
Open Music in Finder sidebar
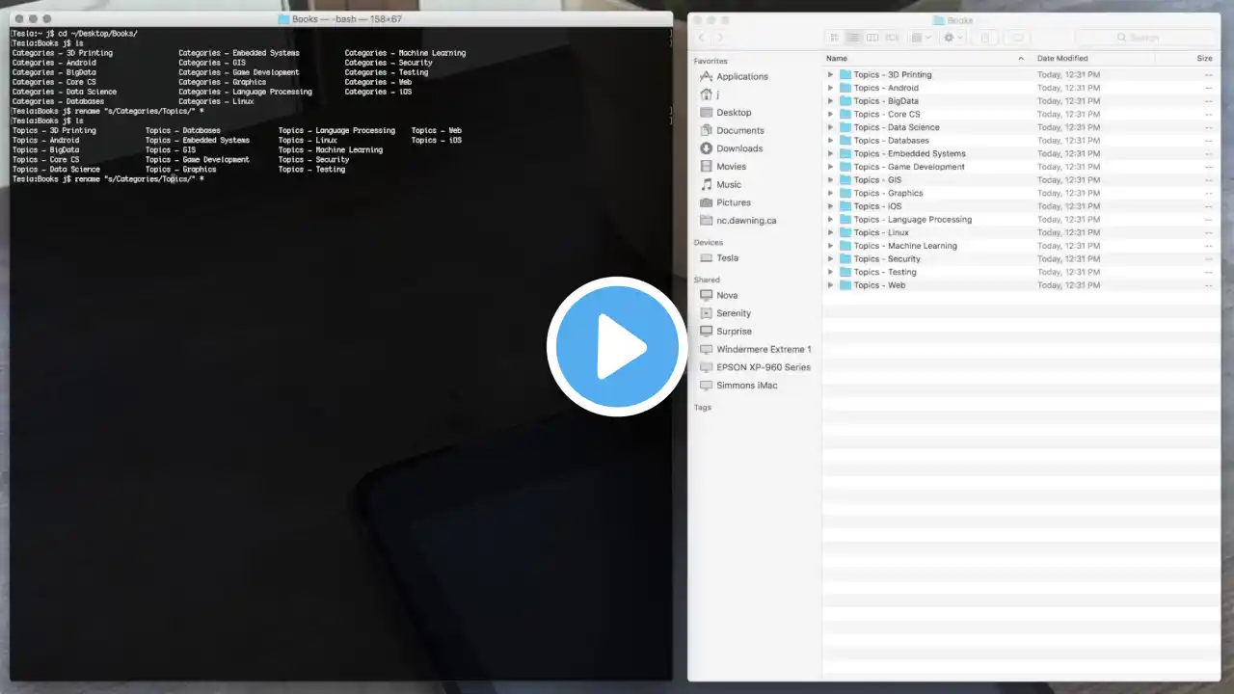(729, 184)
